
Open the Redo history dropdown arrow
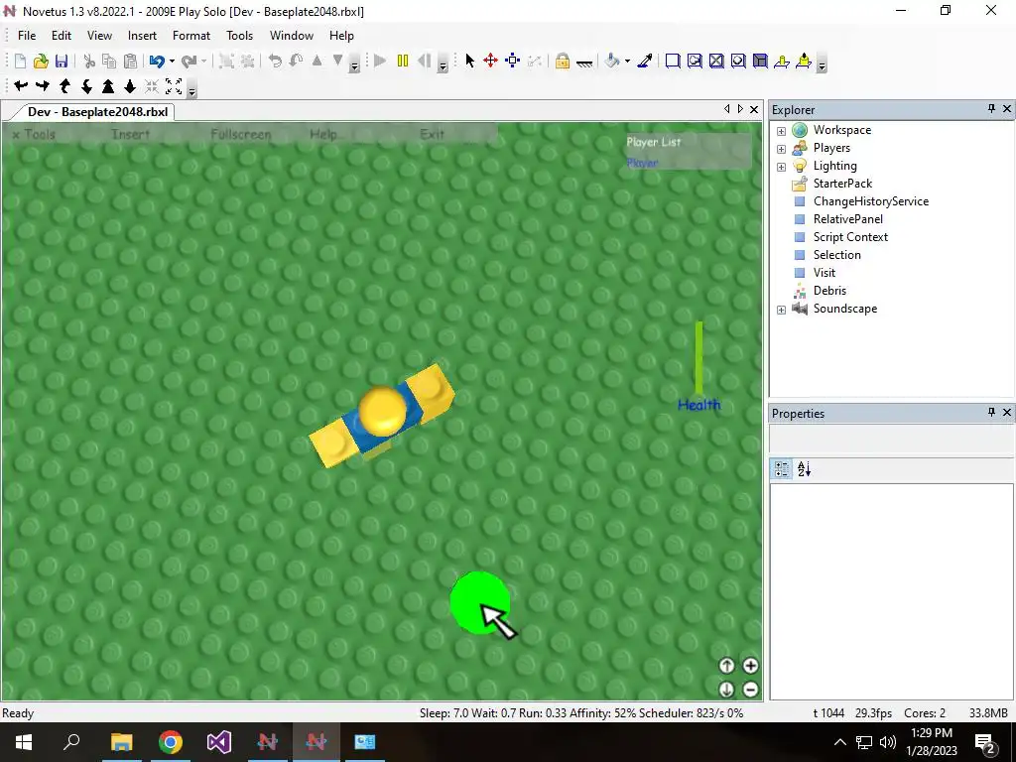(x=203, y=62)
